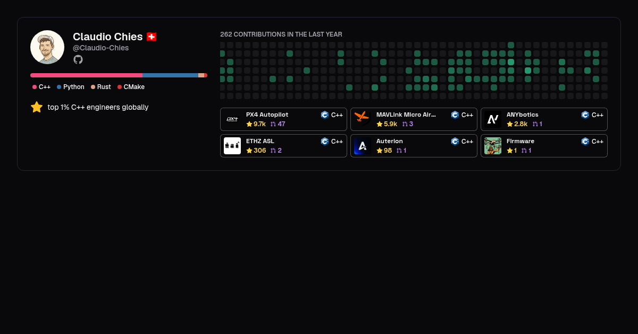Open the PX4 Autopilot repository title
638x334 pixels.
click(x=267, y=115)
